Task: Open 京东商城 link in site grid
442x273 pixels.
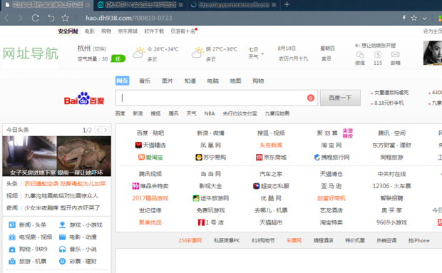Action: click(271, 158)
